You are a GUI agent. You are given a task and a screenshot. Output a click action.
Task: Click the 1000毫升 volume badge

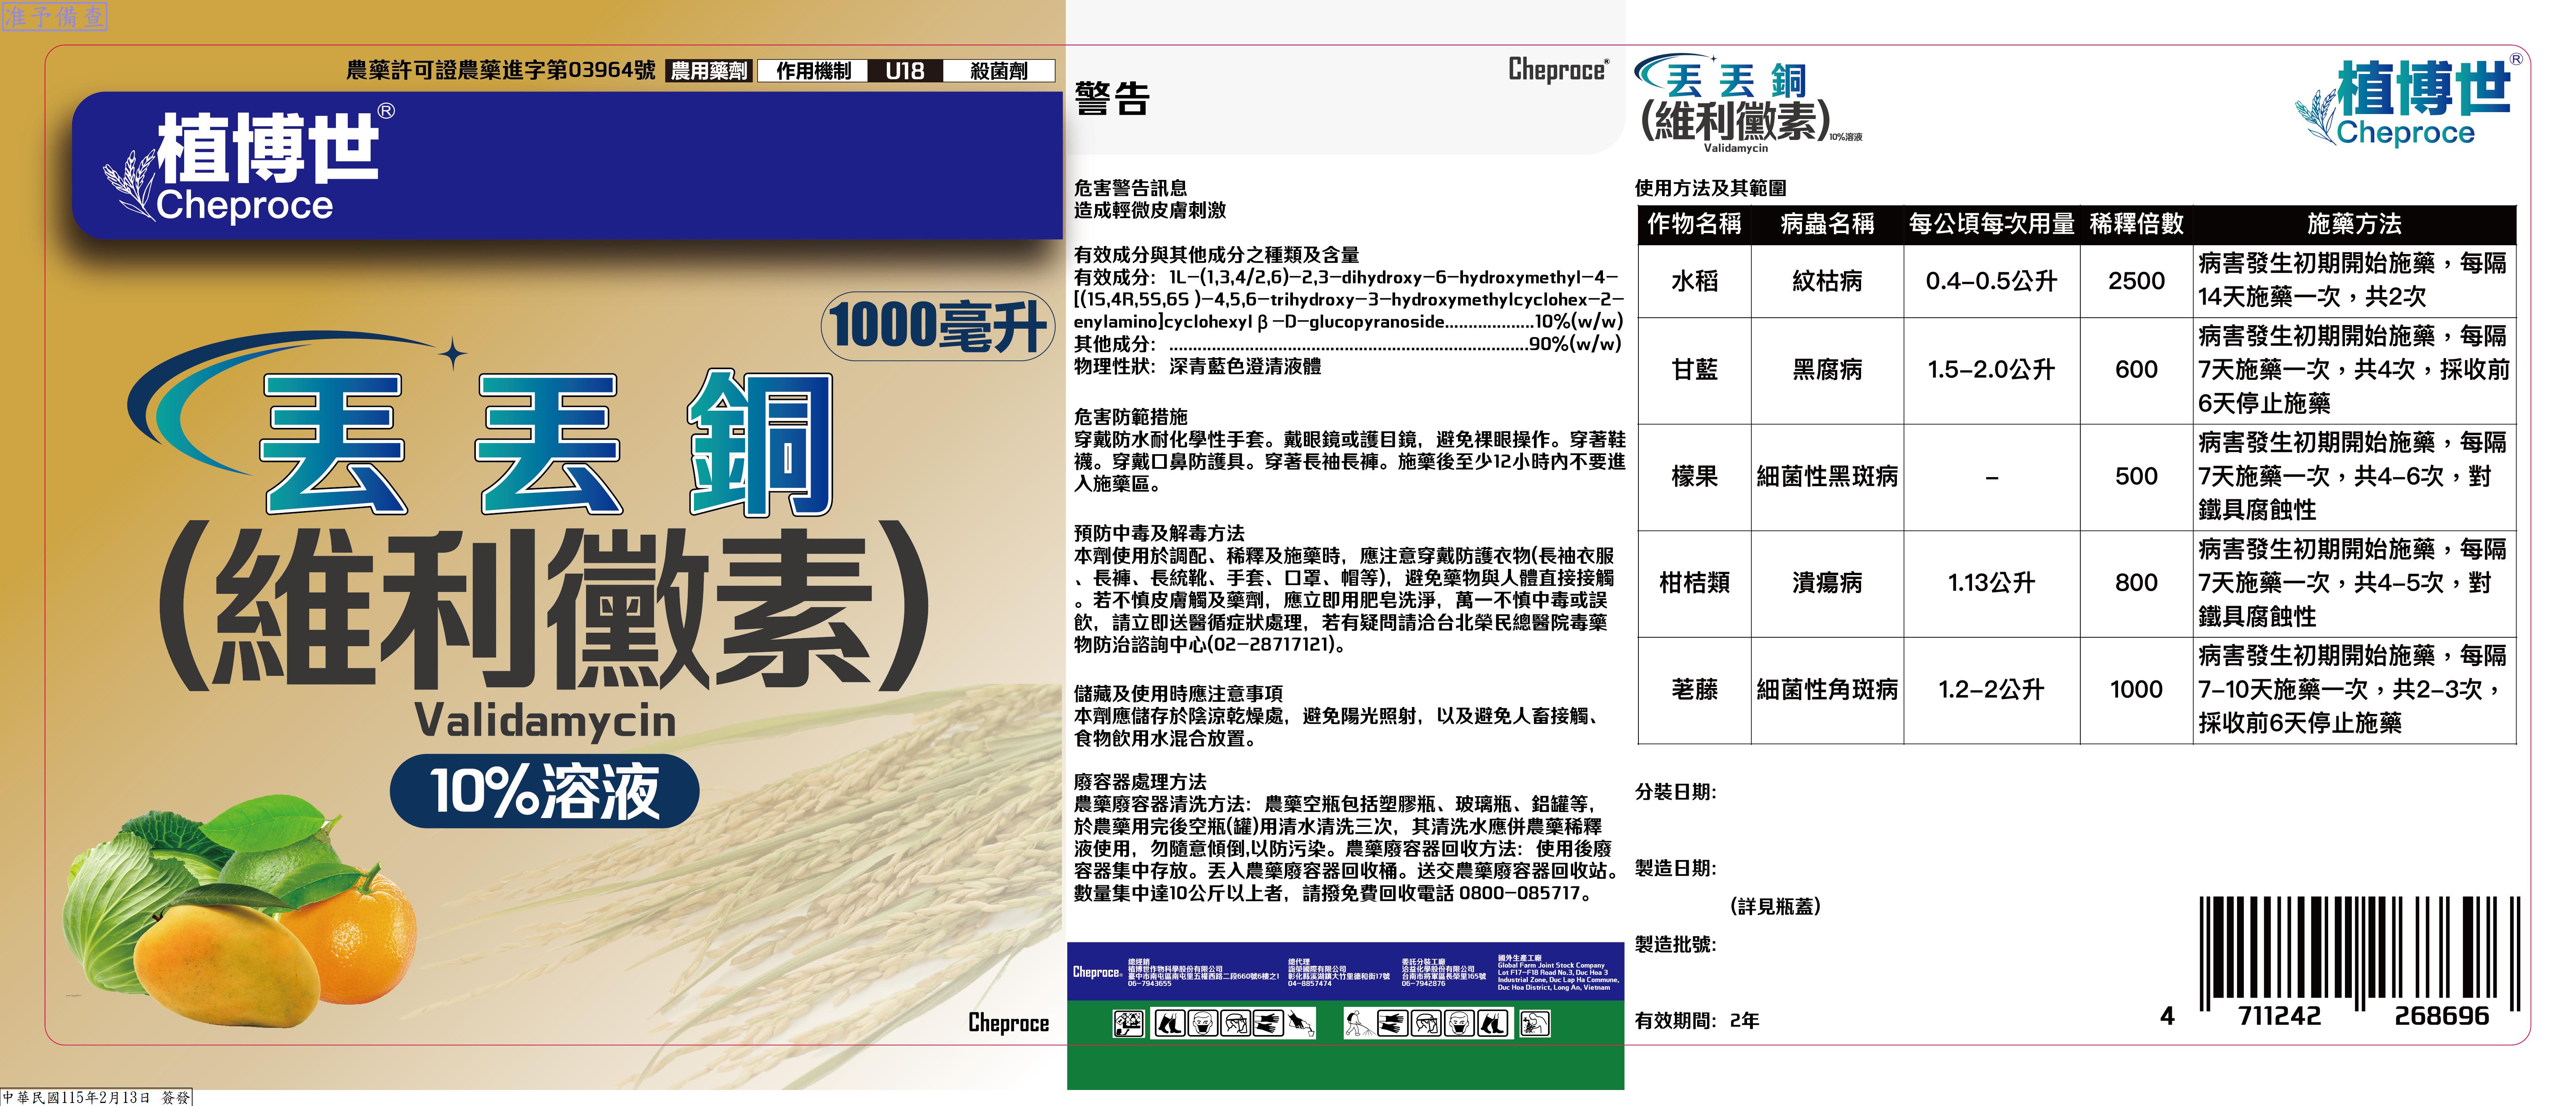tap(938, 326)
